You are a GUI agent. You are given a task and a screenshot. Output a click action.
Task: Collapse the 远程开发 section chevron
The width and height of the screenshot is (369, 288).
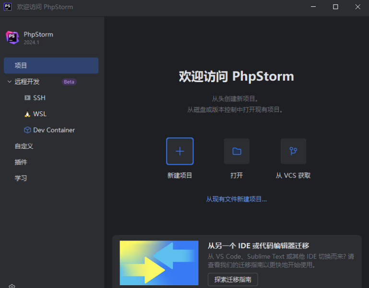coord(10,82)
